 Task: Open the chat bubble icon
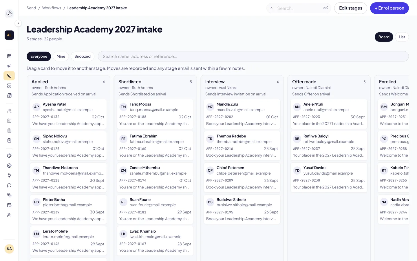pyautogui.click(x=9, y=185)
